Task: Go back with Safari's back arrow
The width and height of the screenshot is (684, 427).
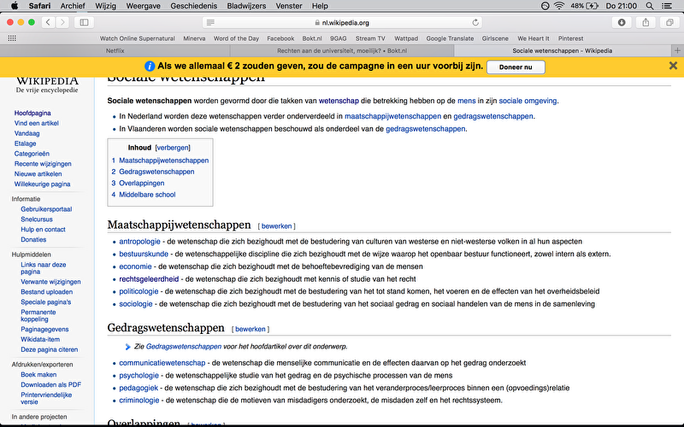Action: 48,22
